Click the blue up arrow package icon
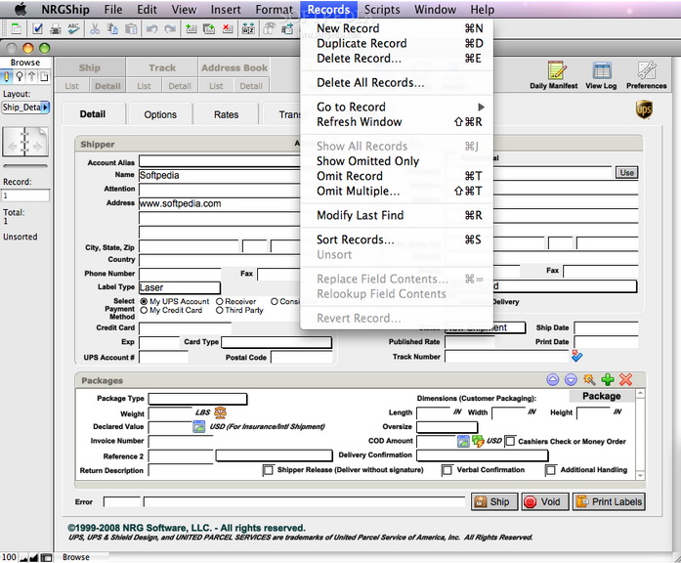 (x=553, y=379)
